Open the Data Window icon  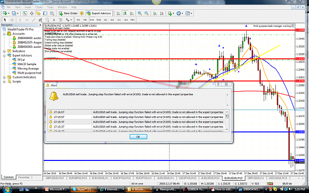(x=32, y=13)
